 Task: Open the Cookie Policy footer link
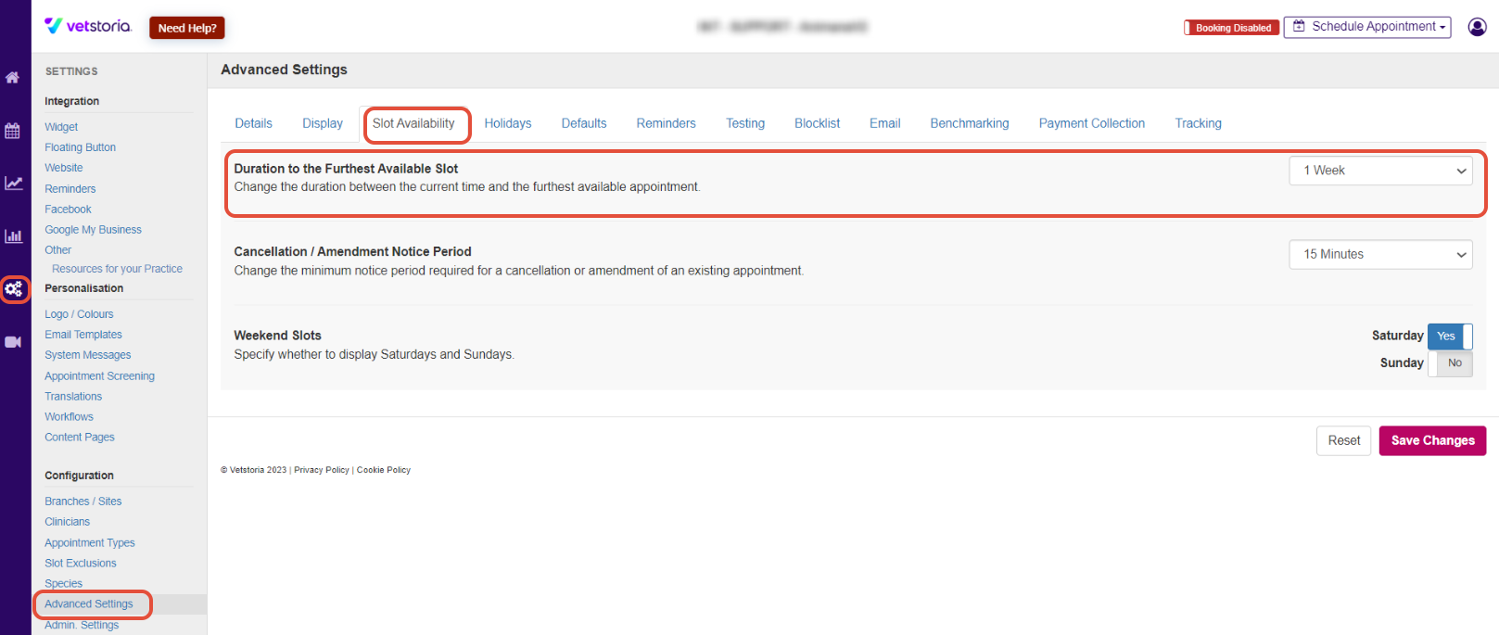(x=384, y=470)
